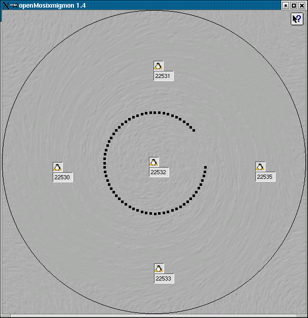Click the 22533 process ID label
The image size is (308, 318).
(164, 279)
